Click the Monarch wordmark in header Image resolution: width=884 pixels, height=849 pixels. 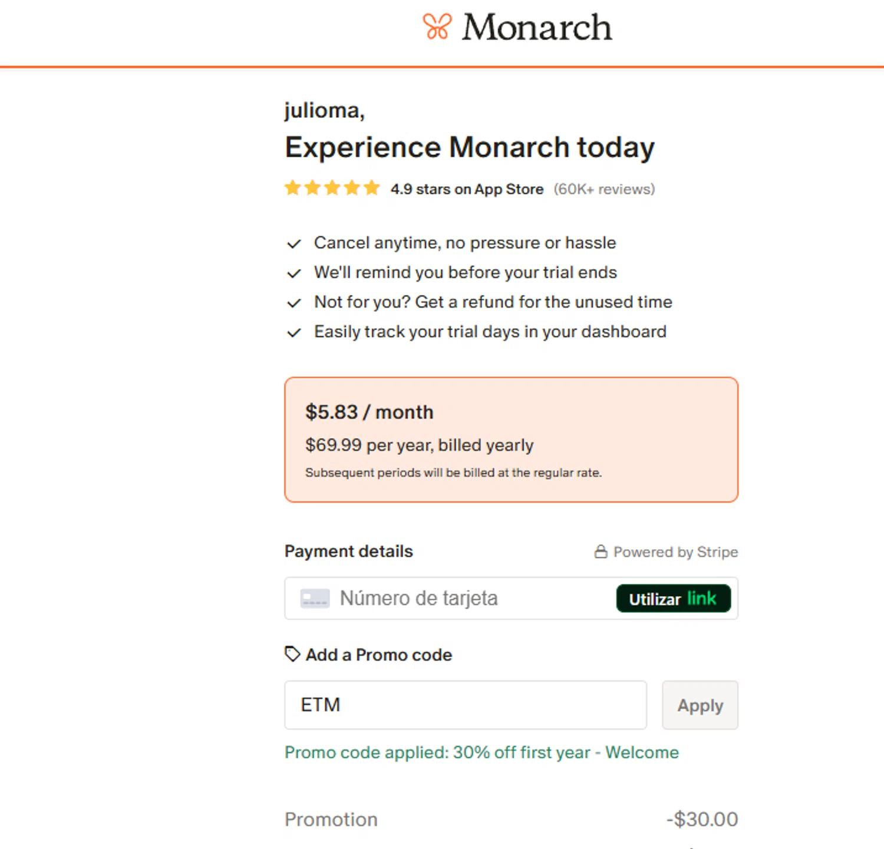coord(537,28)
